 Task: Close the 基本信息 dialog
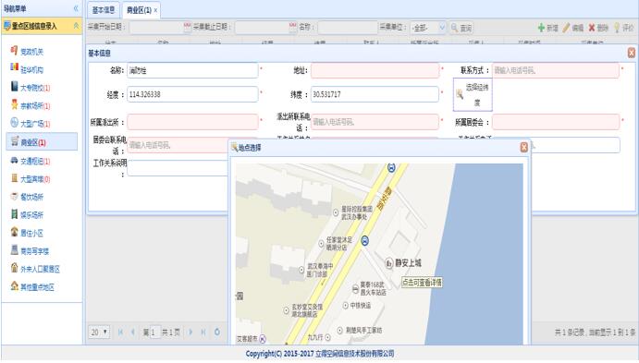coord(631,53)
